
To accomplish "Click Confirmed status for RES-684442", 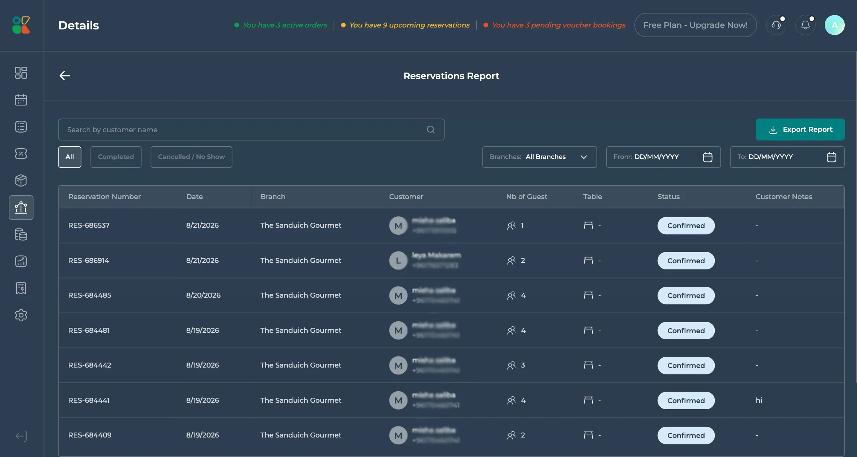I will [686, 366].
